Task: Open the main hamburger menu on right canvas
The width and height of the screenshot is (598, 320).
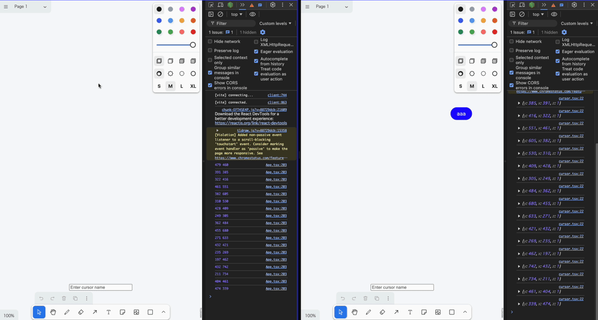Action: point(307,7)
